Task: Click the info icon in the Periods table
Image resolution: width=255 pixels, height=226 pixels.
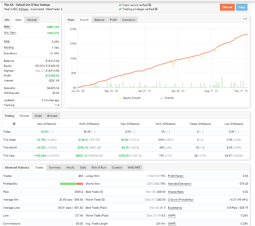Action: [14, 124]
